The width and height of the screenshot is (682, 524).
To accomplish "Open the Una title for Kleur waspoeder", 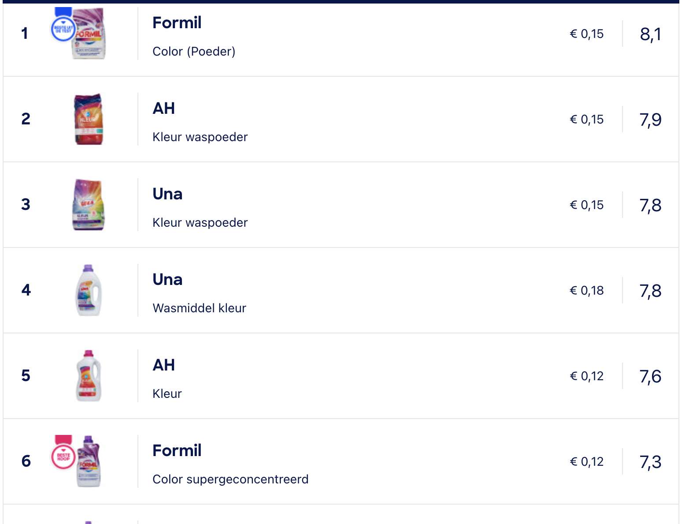I will 167,194.
